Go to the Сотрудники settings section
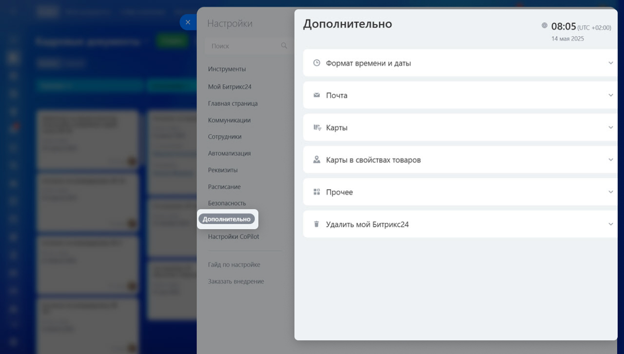 pyautogui.click(x=224, y=137)
